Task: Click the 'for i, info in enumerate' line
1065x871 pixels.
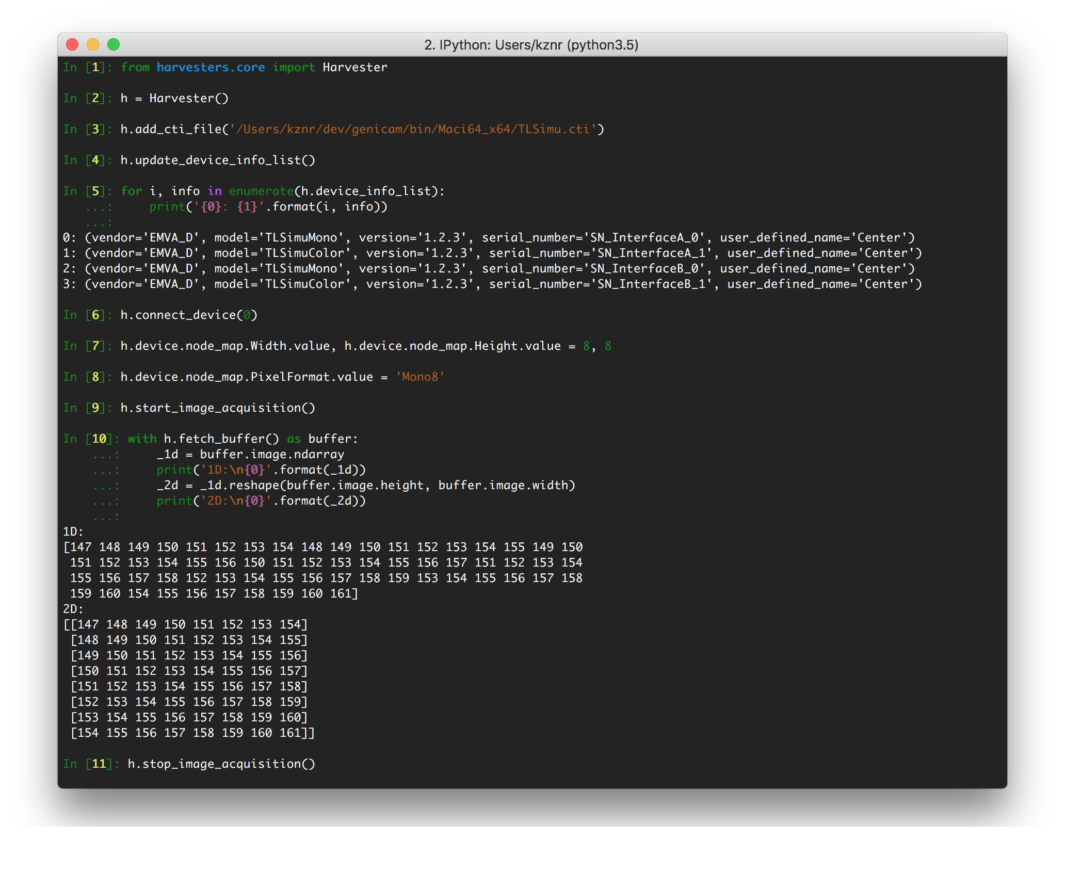Action: click(x=283, y=191)
